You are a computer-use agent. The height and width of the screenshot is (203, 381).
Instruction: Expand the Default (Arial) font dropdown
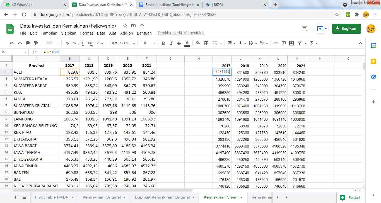click(x=123, y=43)
